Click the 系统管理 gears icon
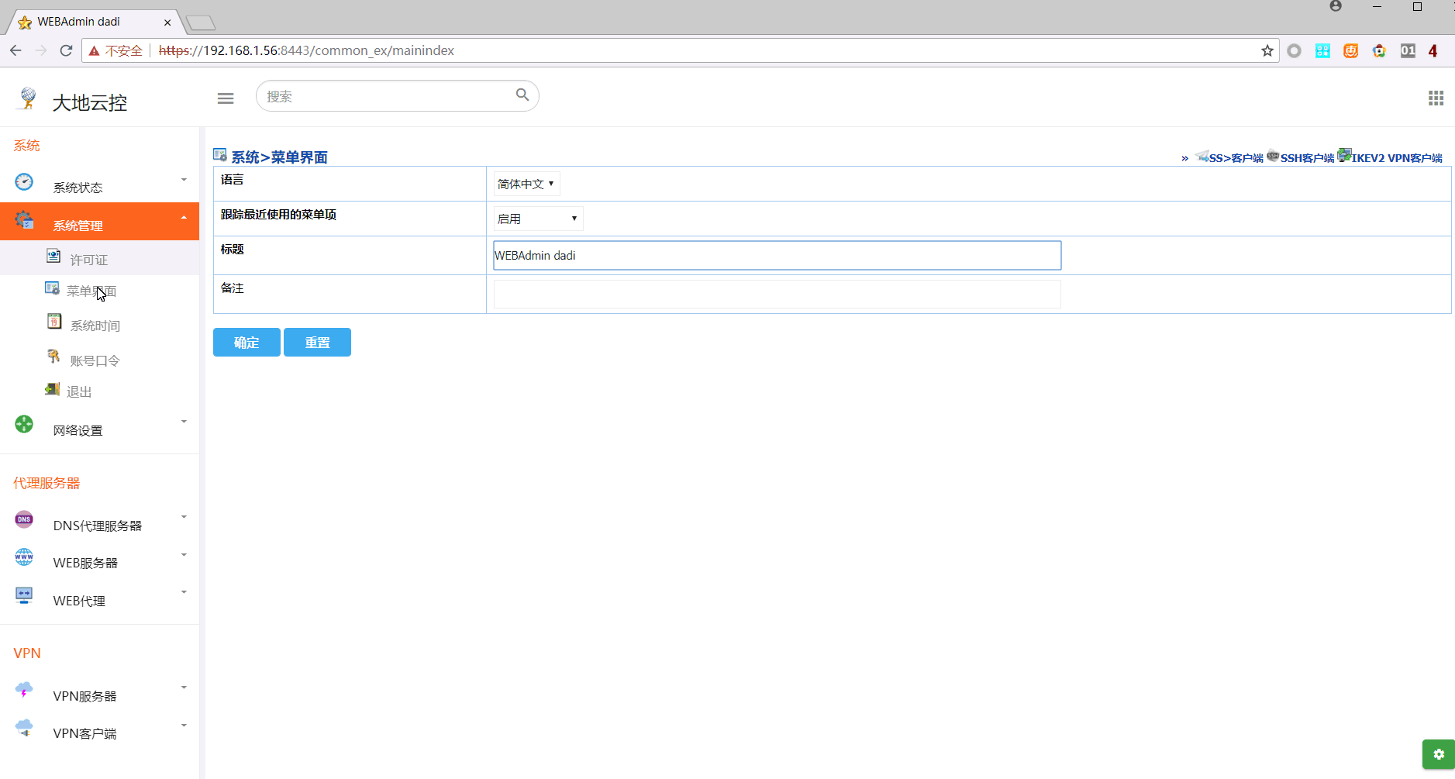The height and width of the screenshot is (779, 1455). 24,220
